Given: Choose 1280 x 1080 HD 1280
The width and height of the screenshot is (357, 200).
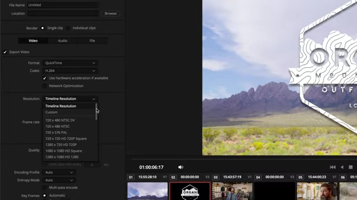Looking at the screenshot, I should pyautogui.click(x=69, y=157).
